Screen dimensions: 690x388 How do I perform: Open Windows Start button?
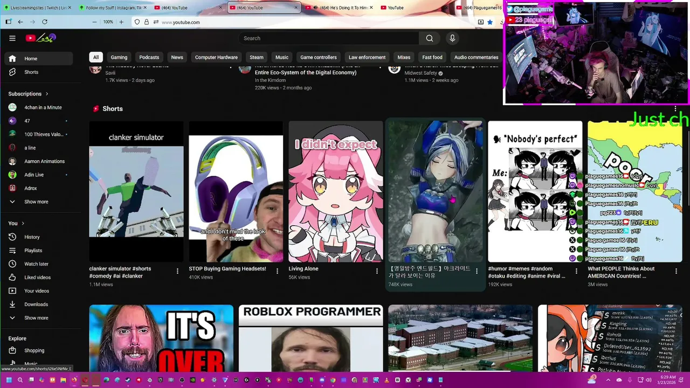(9, 380)
